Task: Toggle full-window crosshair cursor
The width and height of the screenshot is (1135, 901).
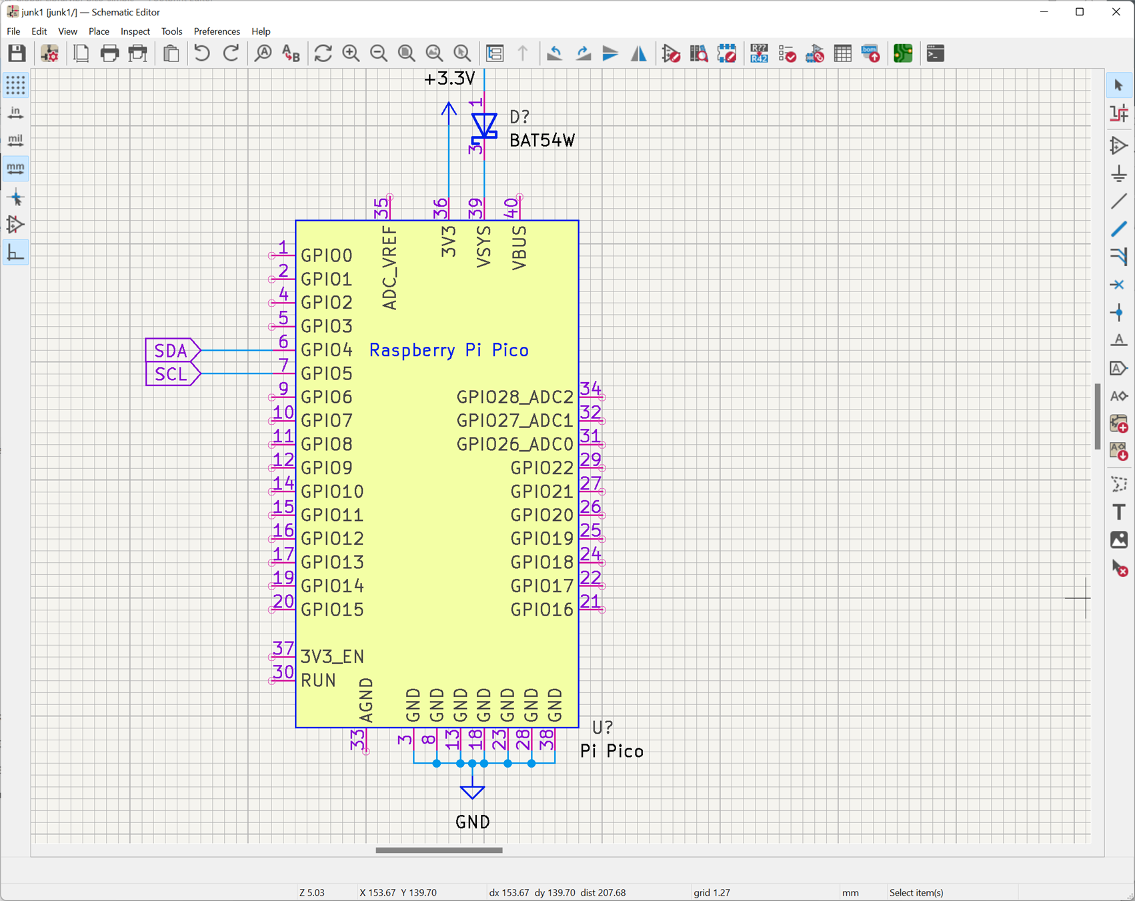Action: [15, 197]
